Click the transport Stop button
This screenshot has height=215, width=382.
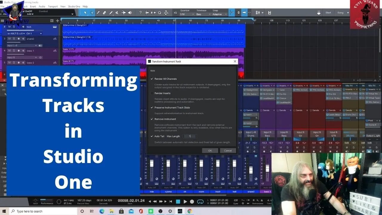pyautogui.click(x=178, y=202)
